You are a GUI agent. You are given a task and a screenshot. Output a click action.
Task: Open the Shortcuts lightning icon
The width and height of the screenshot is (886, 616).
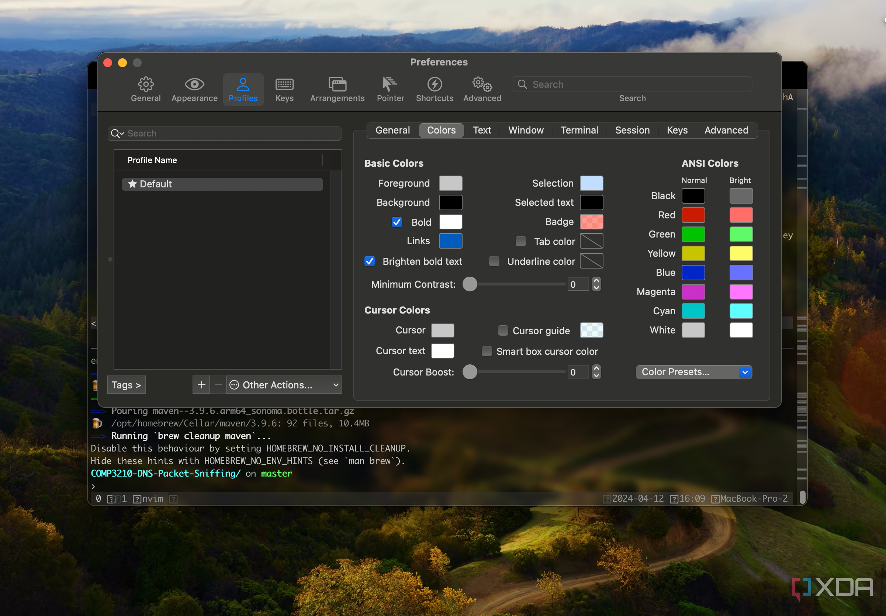click(x=435, y=84)
